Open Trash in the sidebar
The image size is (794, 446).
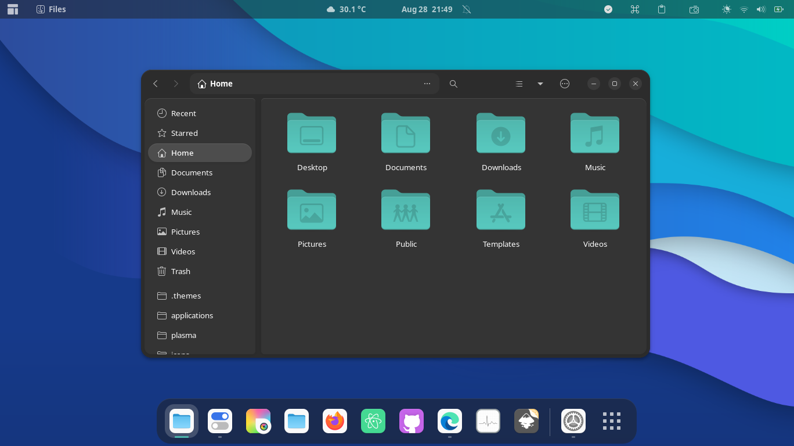pyautogui.click(x=200, y=271)
